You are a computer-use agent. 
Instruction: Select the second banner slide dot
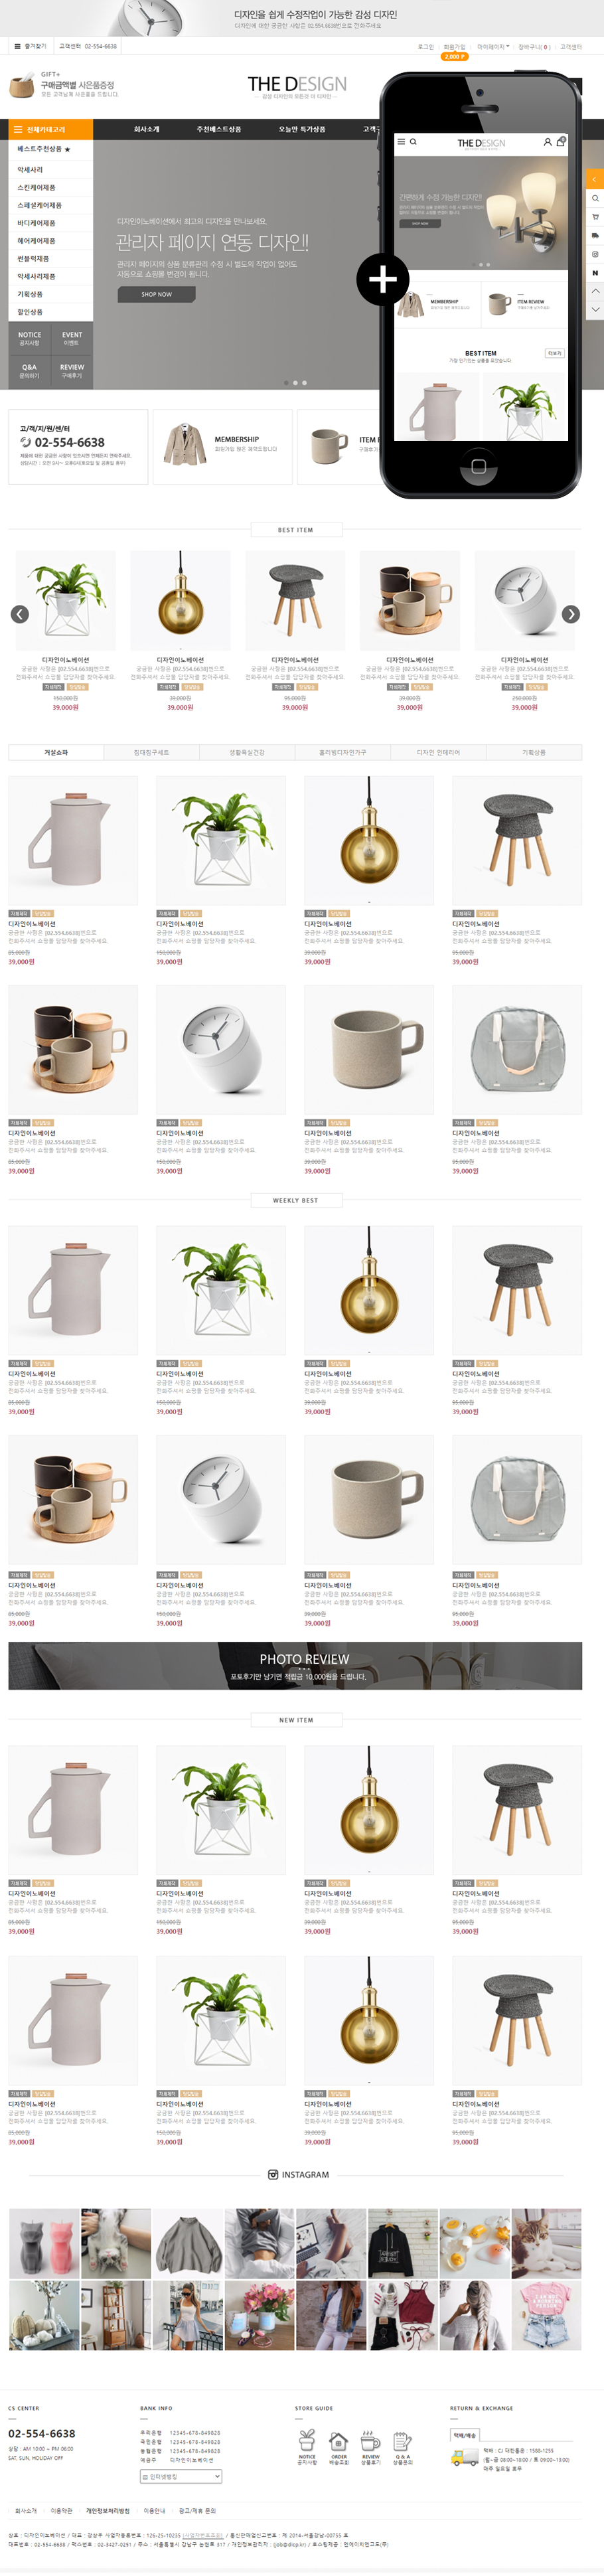(x=295, y=382)
